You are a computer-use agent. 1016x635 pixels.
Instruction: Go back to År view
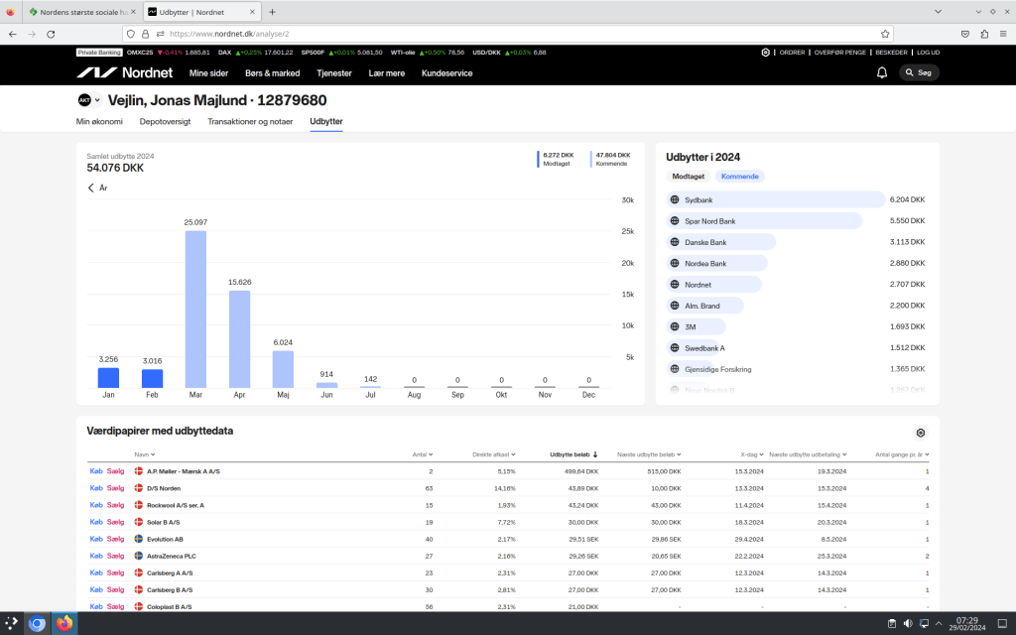point(97,188)
